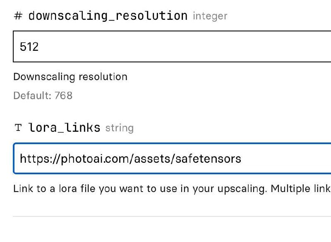The image size is (331, 242).
Task: Click the "Default: 768" hint text
Action: click(43, 96)
